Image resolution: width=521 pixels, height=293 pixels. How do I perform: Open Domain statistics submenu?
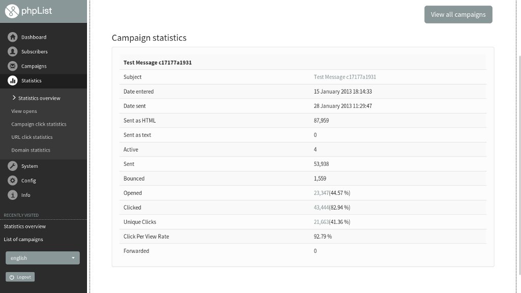click(x=31, y=150)
